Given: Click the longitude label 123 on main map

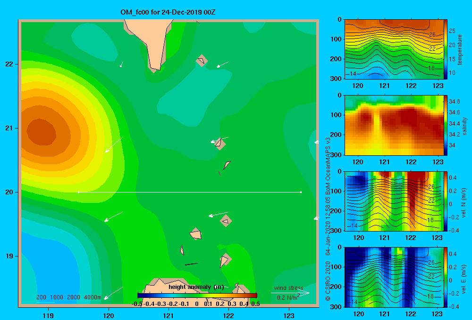Looking at the screenshot, I should (289, 315).
